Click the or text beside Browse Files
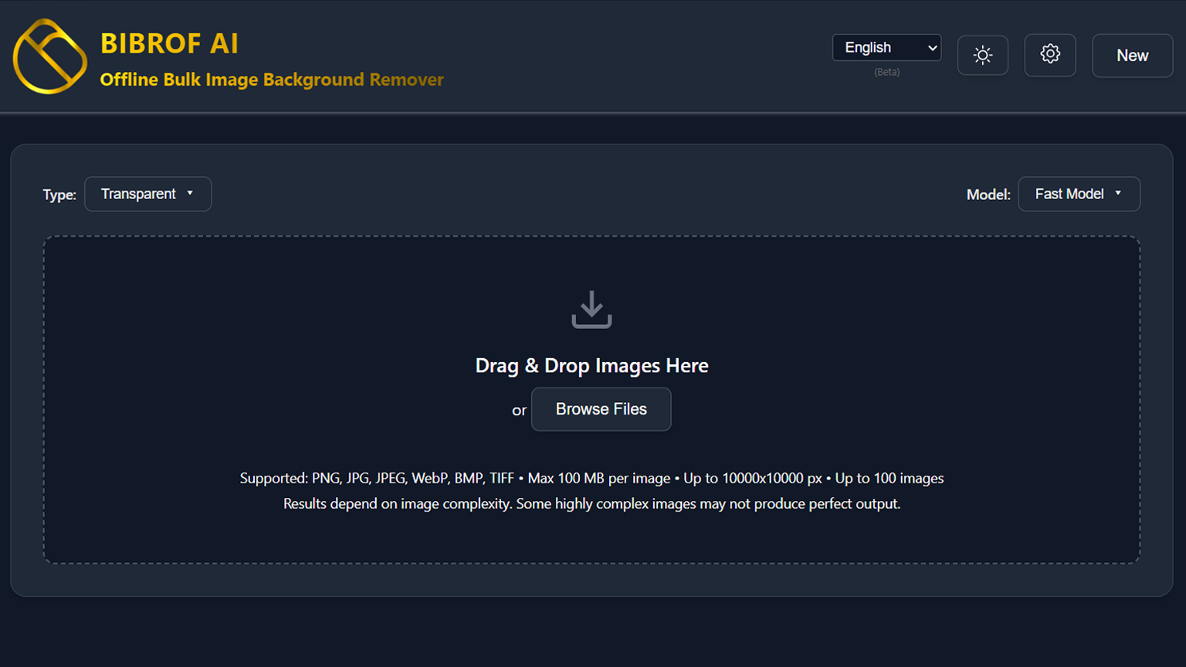Image resolution: width=1186 pixels, height=667 pixels. click(x=518, y=410)
